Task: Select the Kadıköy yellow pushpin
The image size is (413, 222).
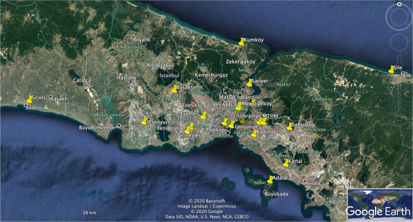Action: pyautogui.click(x=254, y=133)
